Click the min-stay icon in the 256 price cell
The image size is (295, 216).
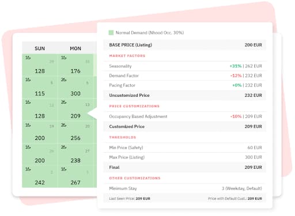click(64, 125)
